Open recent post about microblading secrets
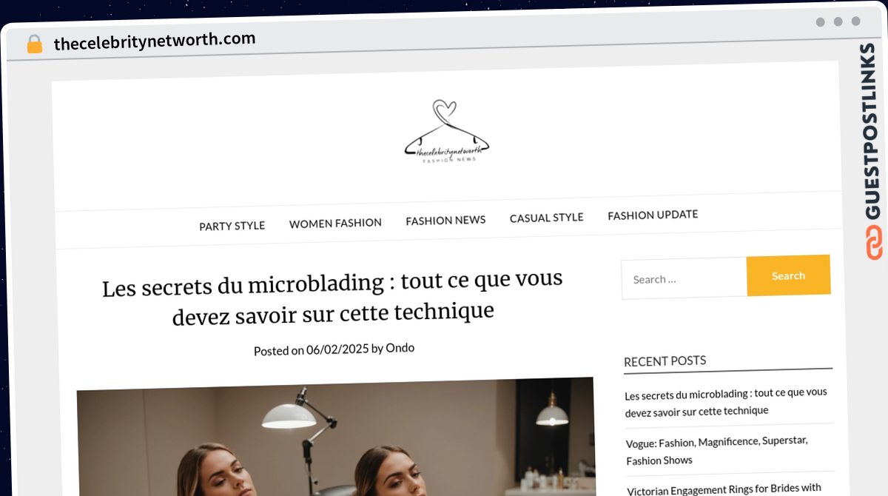 tap(726, 401)
